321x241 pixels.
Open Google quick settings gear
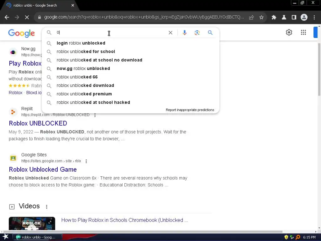[x=289, y=32]
